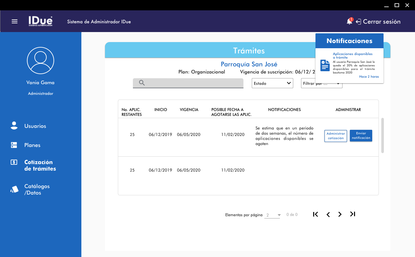415x257 pixels.
Task: Open Catálogos/Datos in the sidebar
Action: (x=37, y=190)
